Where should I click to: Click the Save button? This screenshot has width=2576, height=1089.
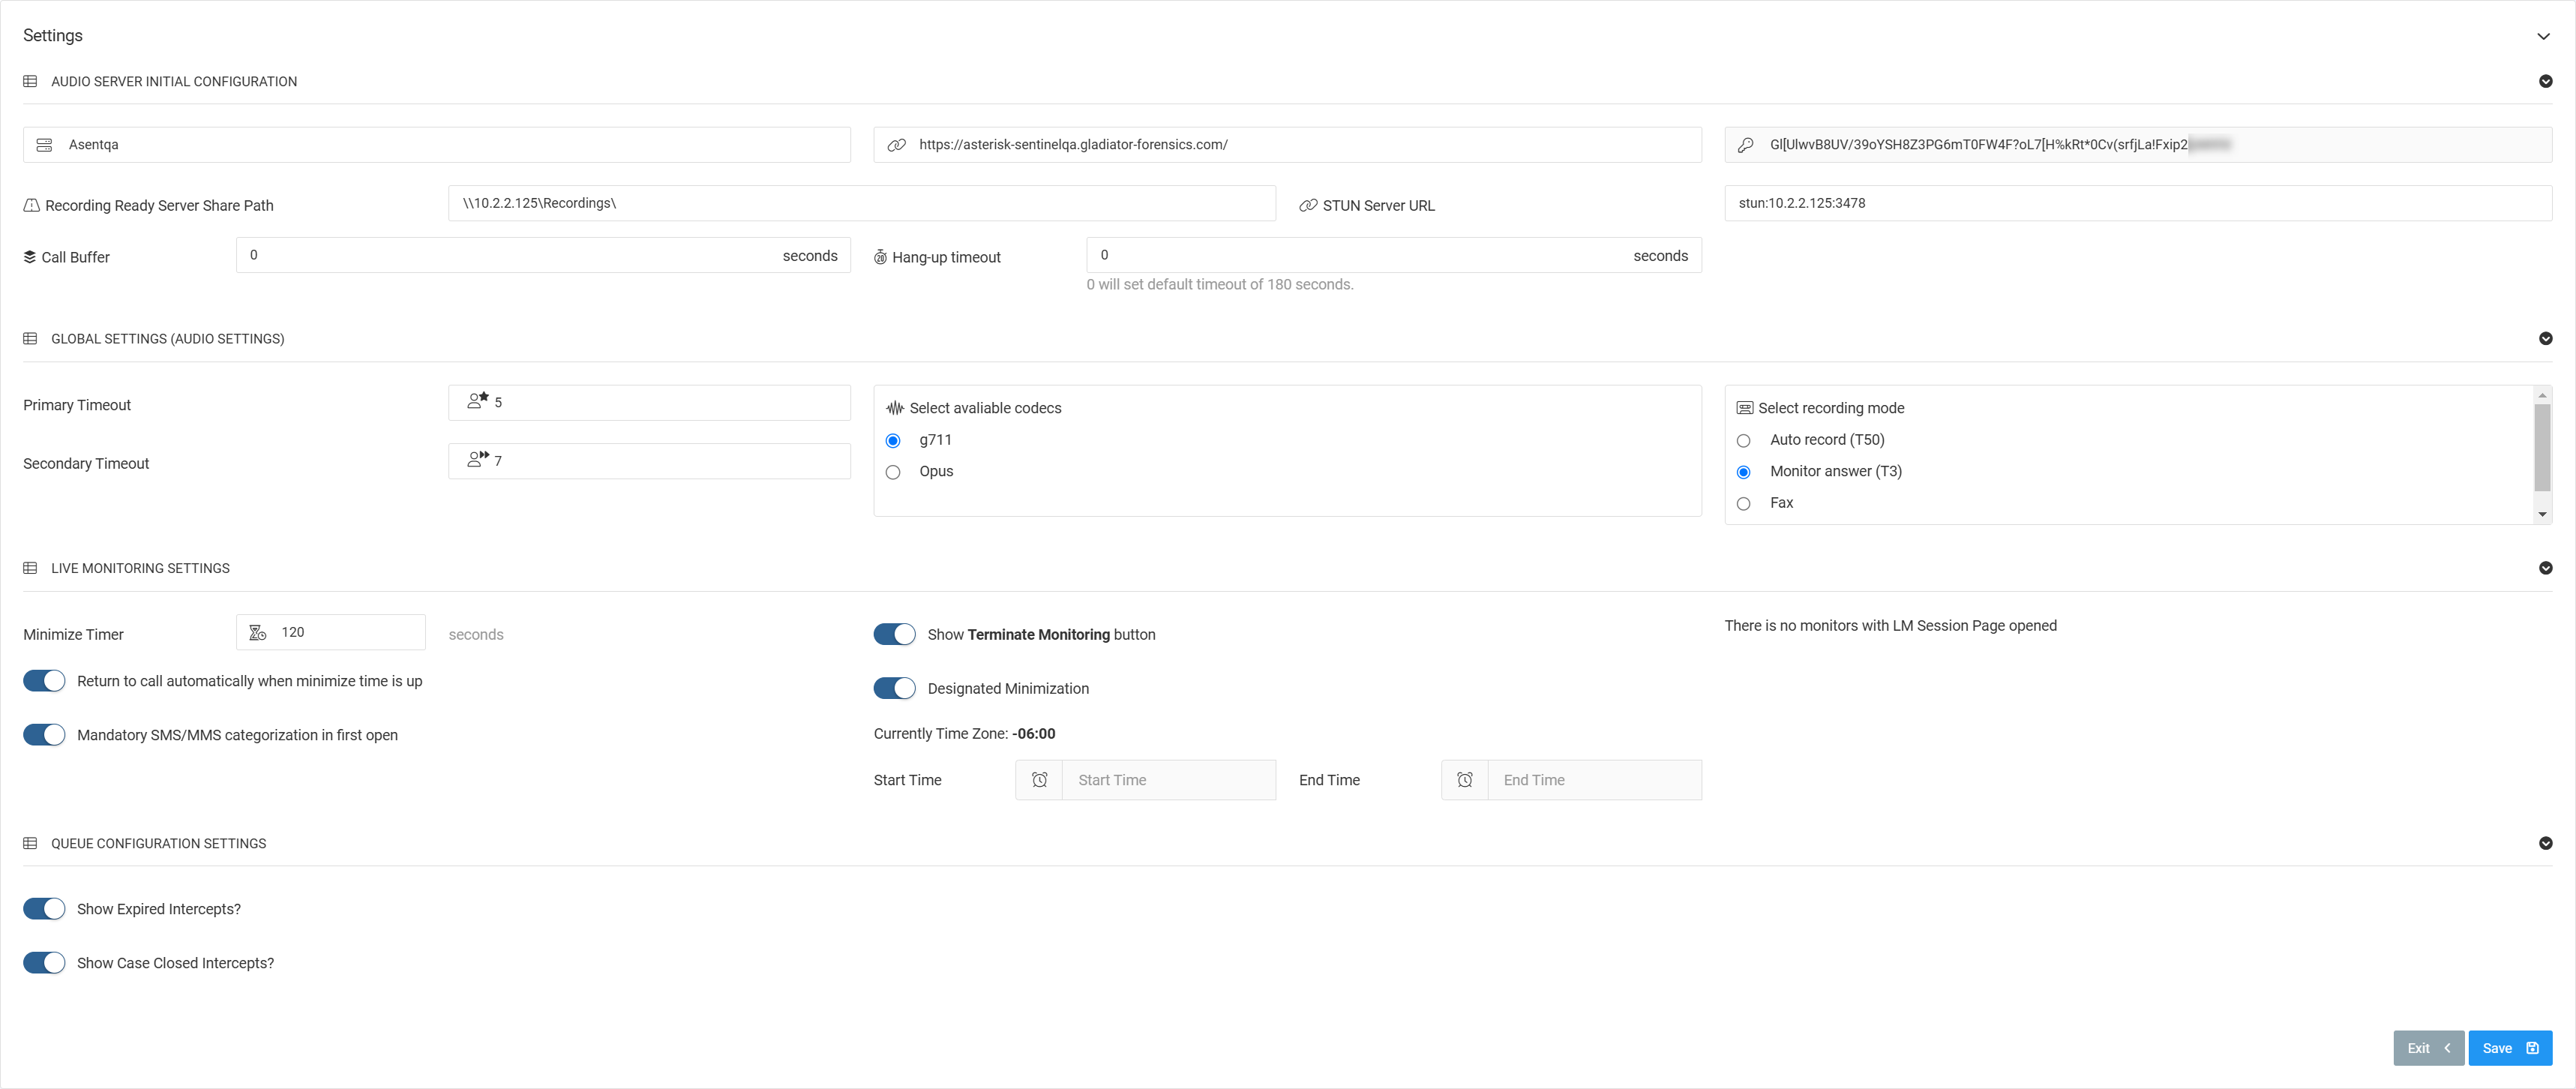2509,1048
